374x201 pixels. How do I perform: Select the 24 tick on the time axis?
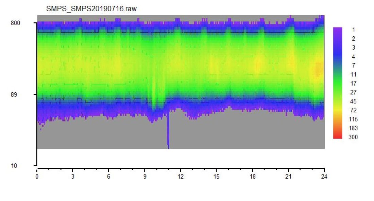pos(324,177)
